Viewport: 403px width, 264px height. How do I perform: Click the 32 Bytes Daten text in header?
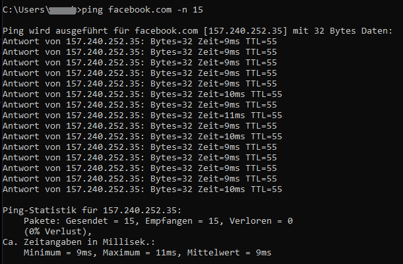coord(353,31)
